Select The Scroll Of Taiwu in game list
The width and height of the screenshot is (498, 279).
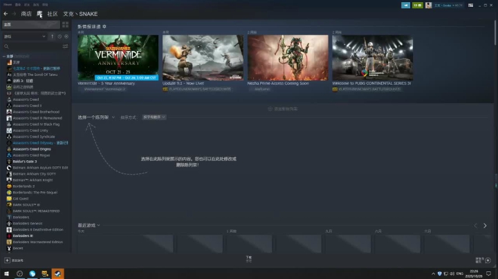pos(35,75)
